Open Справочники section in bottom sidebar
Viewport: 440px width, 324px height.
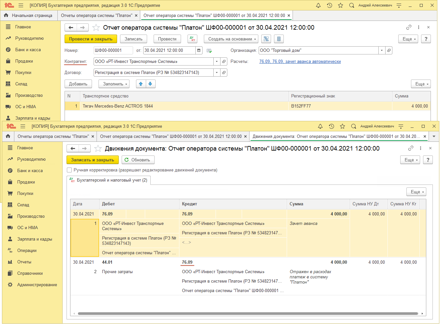coord(30,273)
